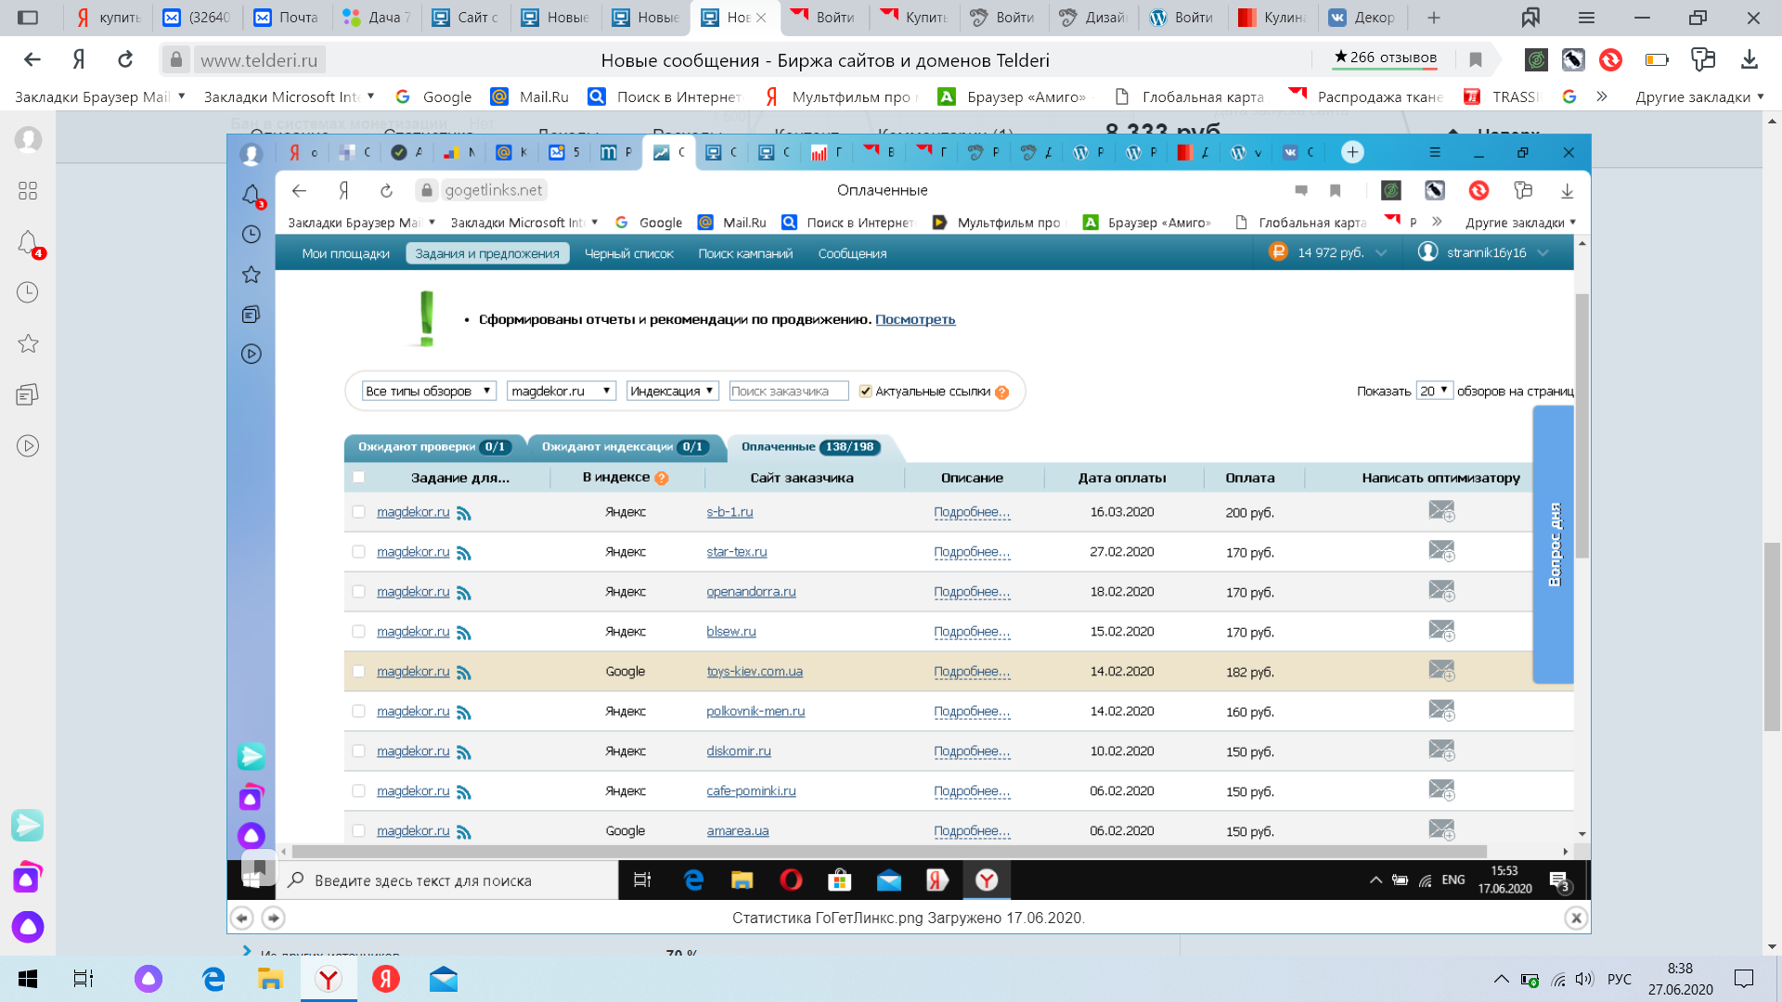Viewport: 1782px width, 1002px height.
Task: Click the 266 отзывов button
Action: (1385, 58)
